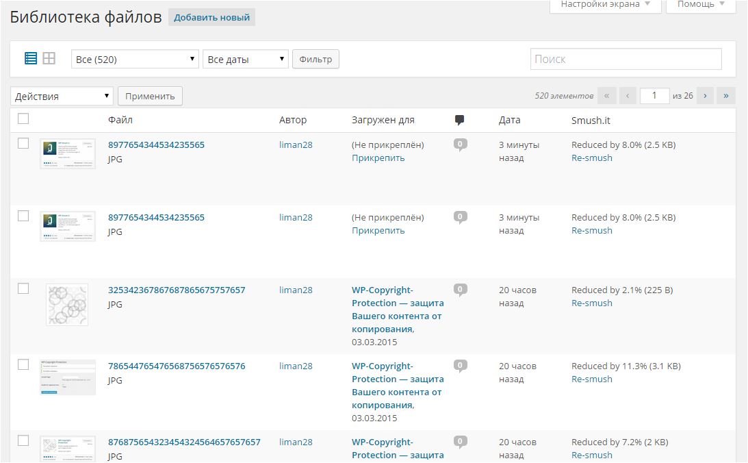Viewport: 748px width, 463px height.
Task: Focus the 'Поиск' search field
Action: pos(626,59)
